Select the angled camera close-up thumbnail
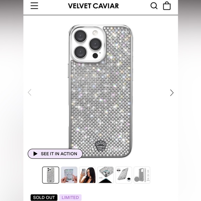This screenshot has height=201, width=201. click(x=105, y=175)
